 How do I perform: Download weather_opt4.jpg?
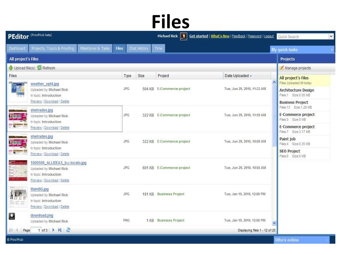(51, 101)
